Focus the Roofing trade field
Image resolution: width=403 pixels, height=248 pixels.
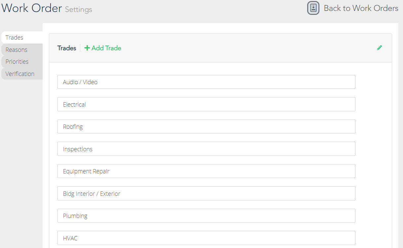pos(206,126)
